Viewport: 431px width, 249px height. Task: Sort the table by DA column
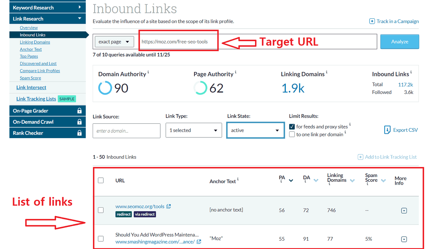tap(316, 181)
